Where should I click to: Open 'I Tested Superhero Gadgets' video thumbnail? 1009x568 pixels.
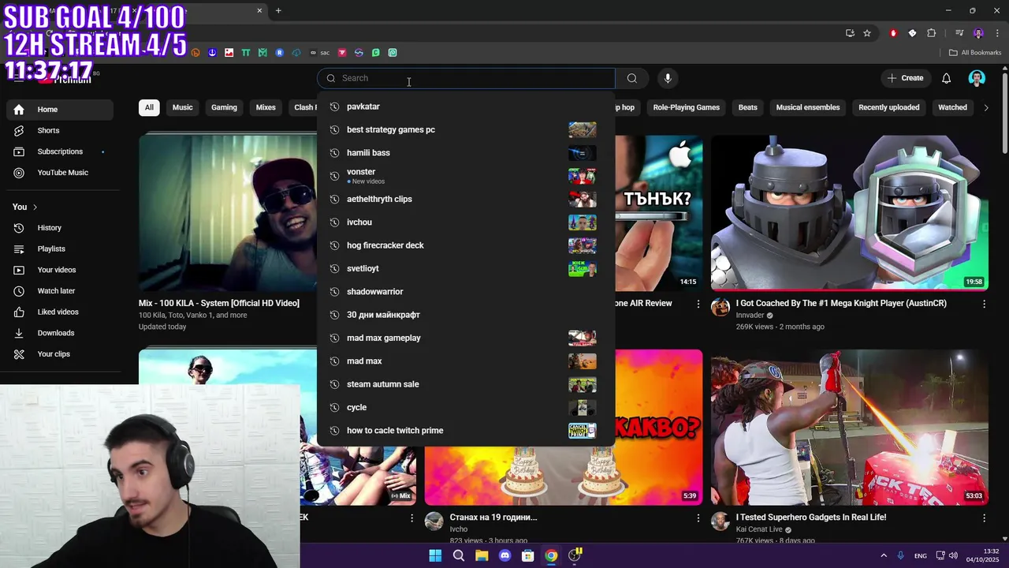click(849, 427)
